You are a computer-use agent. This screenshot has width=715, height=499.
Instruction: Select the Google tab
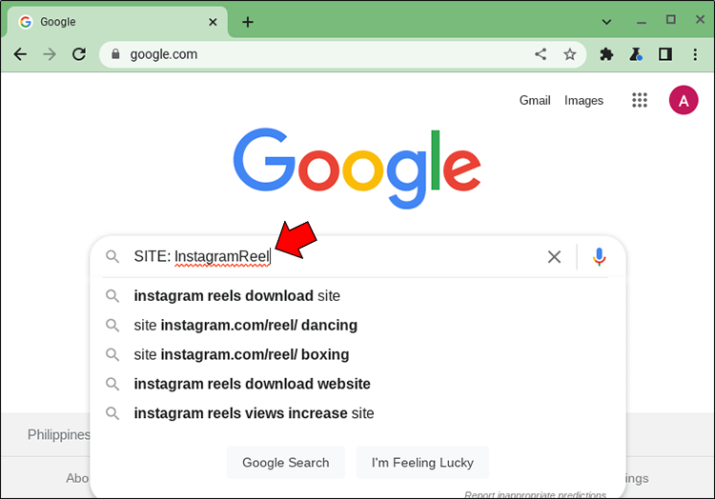114,22
